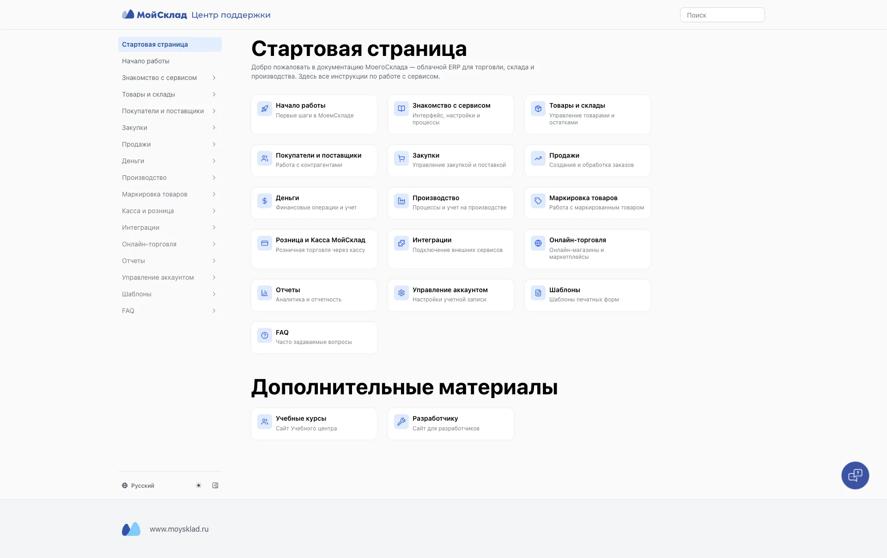Click the question mark FAQ card icon
The image size is (887, 558).
265,336
